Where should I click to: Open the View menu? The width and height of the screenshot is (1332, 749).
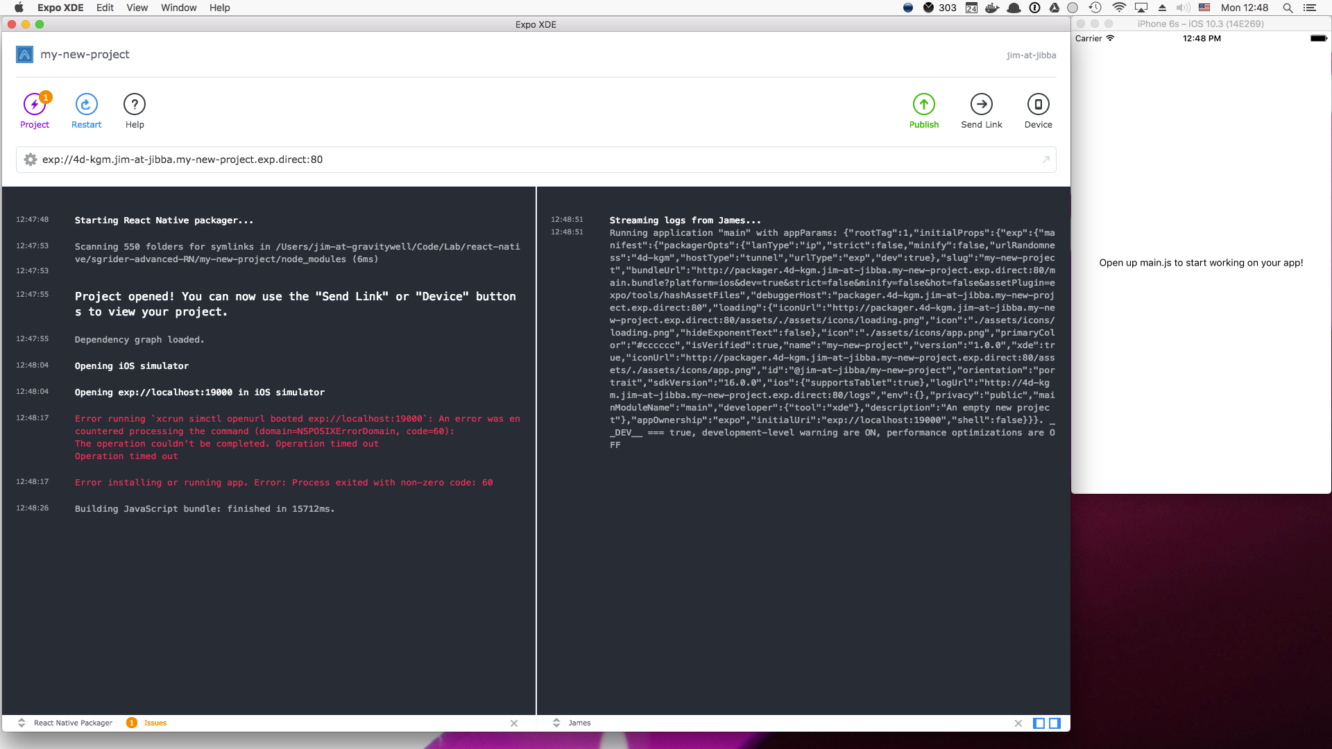tap(137, 8)
